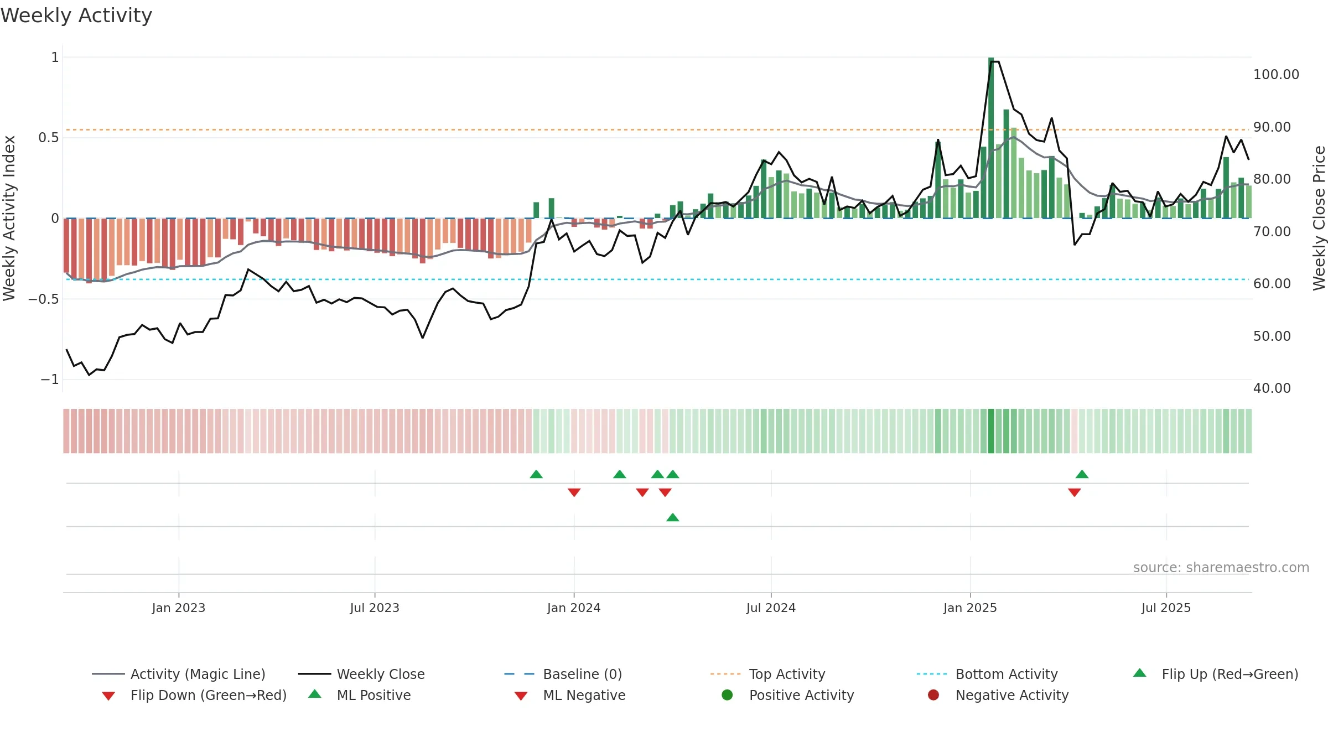Toggle ML Positive legend entry

tap(360, 695)
